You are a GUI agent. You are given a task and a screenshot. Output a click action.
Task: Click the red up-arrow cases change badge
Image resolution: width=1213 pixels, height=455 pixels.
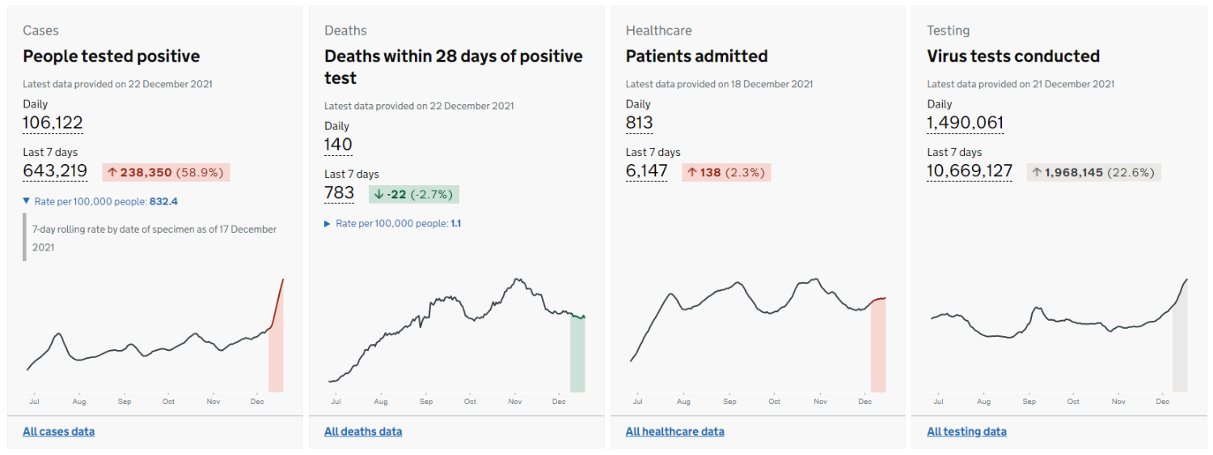(166, 172)
